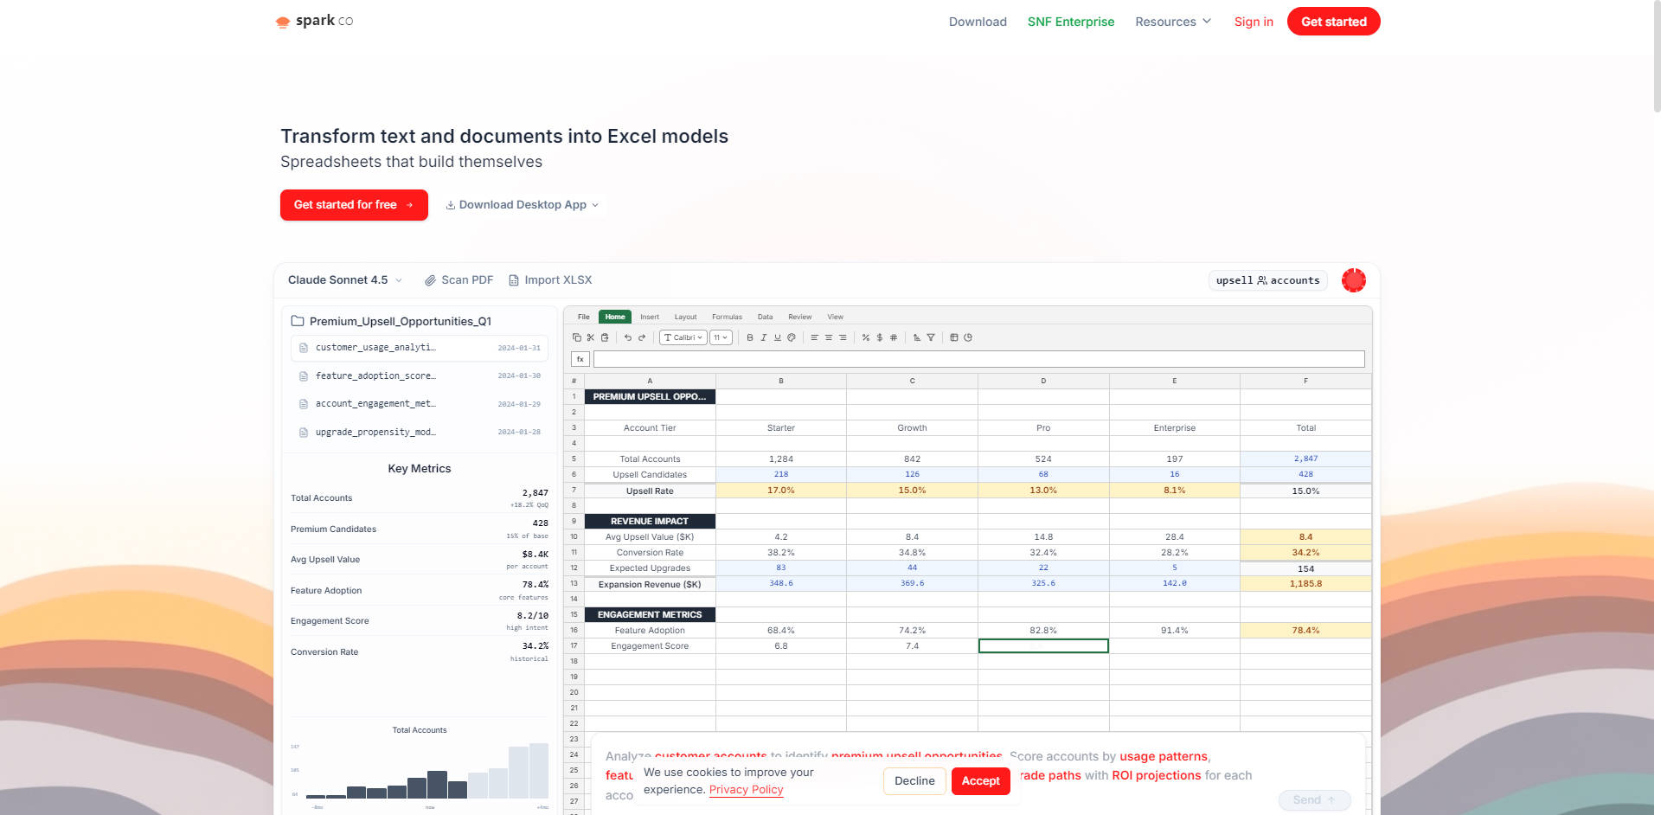Switch to the Formulas ribbon tab
The image size is (1661, 815).
(727, 317)
